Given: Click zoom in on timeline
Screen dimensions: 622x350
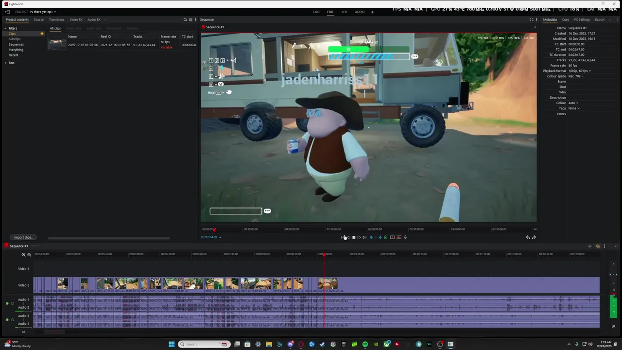Looking at the screenshot, I should tap(23, 255).
